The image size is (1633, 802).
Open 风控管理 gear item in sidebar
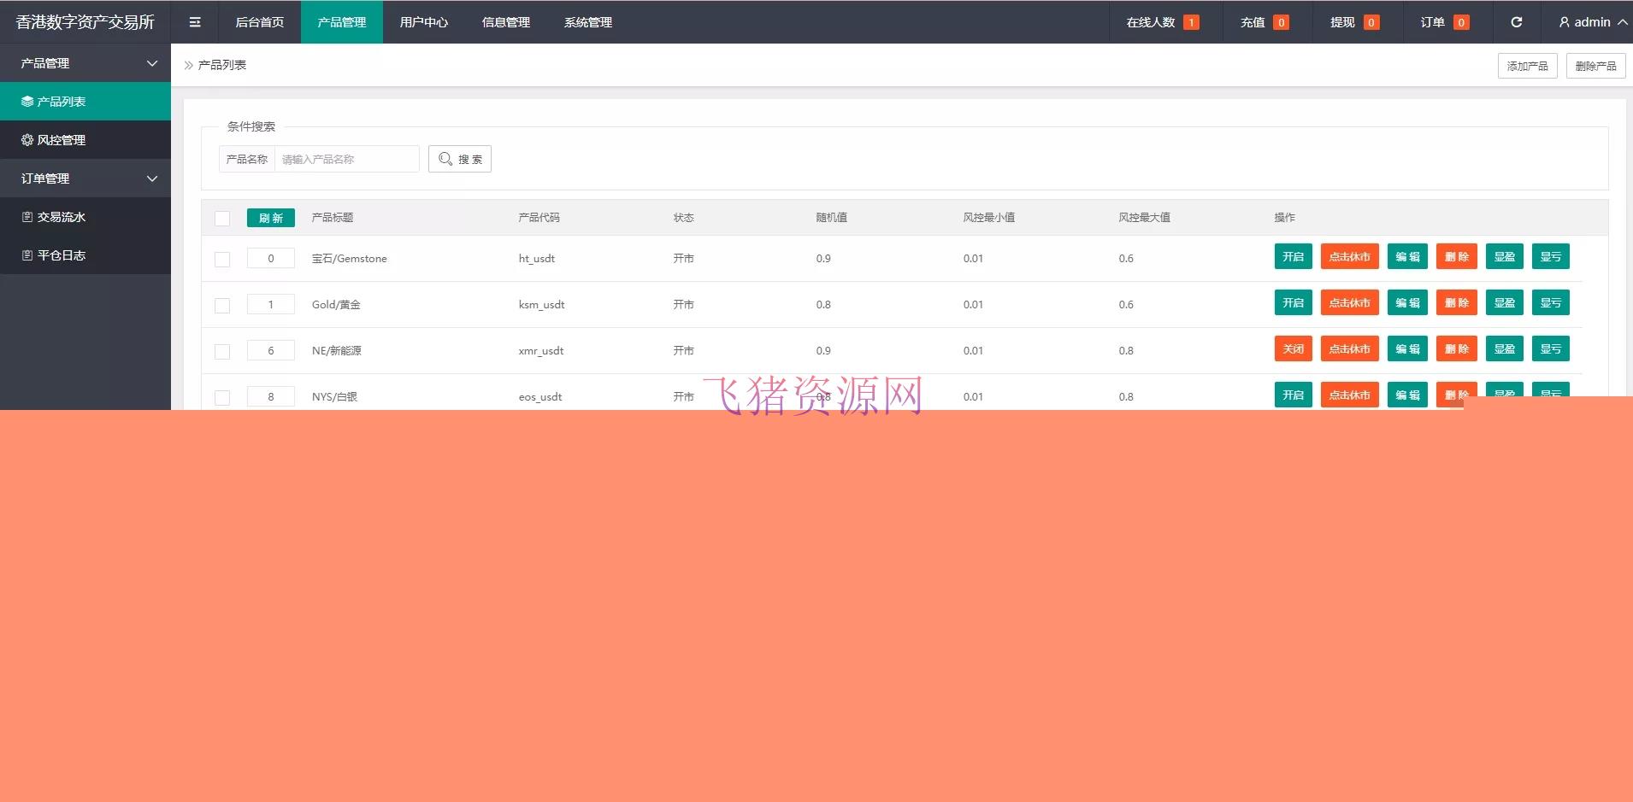85,140
